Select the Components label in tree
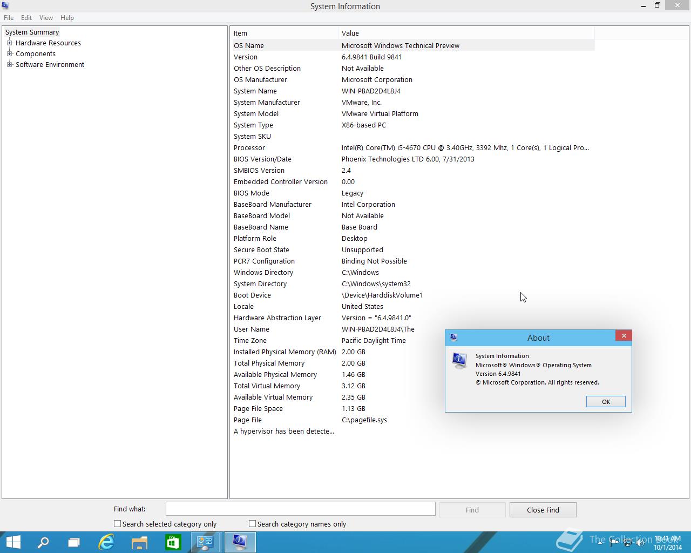Viewport: 691px width, 553px height. [36, 54]
